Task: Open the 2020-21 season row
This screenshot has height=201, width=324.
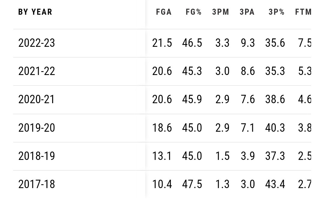Action: coord(37,99)
